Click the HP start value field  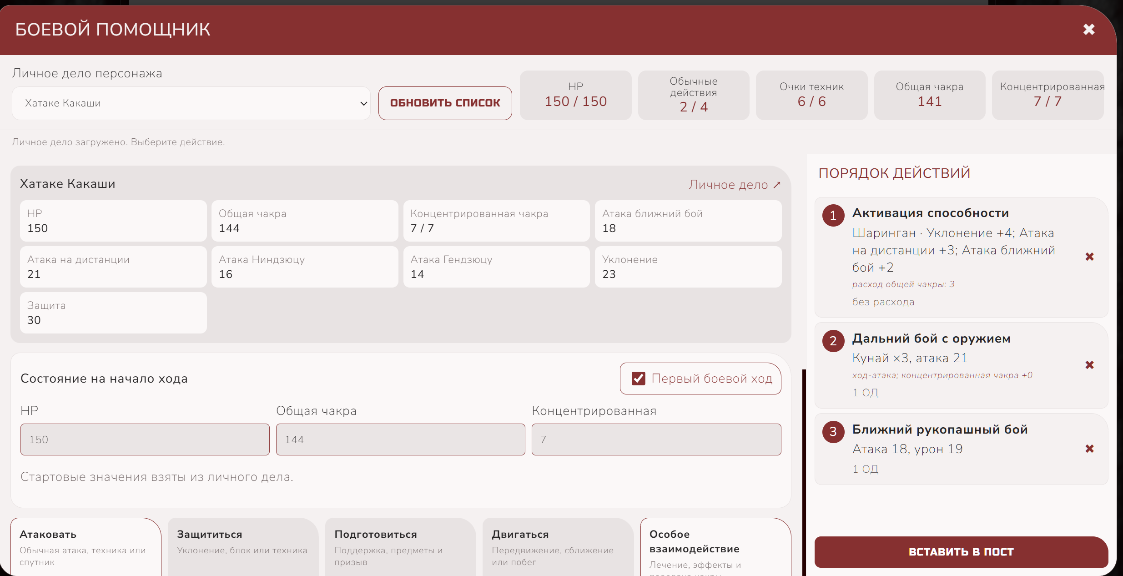click(145, 440)
